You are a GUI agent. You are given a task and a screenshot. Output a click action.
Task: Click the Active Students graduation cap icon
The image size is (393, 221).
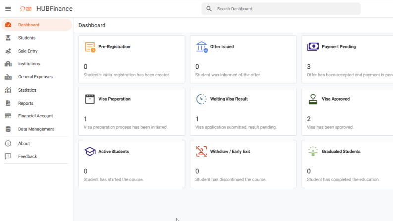(x=90, y=151)
